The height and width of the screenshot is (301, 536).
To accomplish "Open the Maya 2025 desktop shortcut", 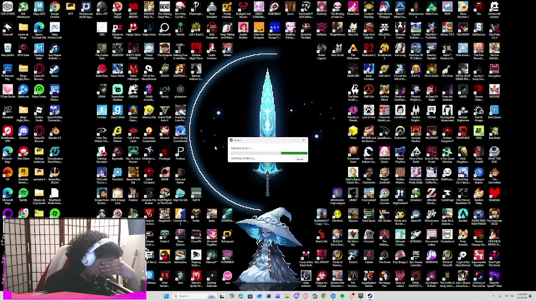I will click(x=39, y=9).
